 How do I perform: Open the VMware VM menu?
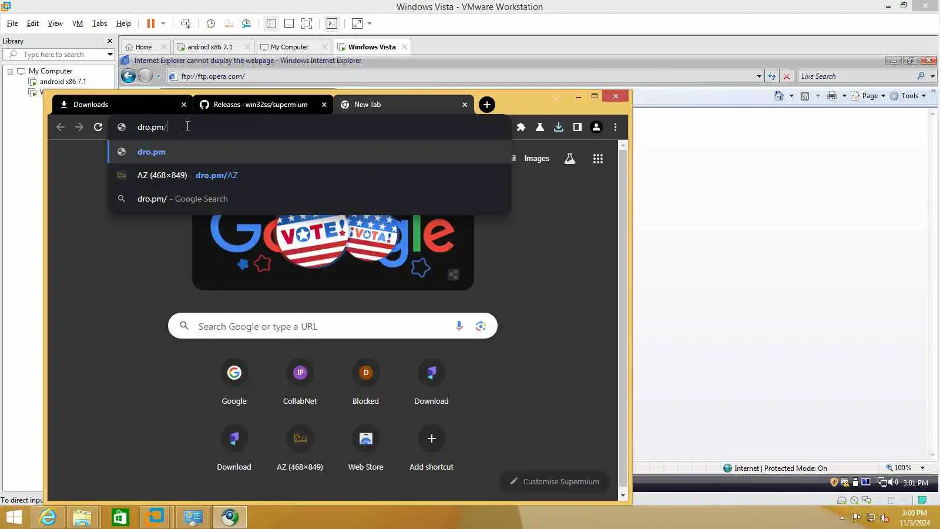[x=78, y=24]
